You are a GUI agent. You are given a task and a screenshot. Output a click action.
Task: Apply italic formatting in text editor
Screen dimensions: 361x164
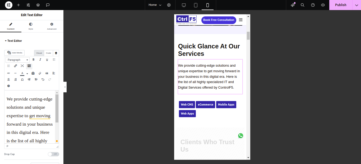[x=40, y=60]
